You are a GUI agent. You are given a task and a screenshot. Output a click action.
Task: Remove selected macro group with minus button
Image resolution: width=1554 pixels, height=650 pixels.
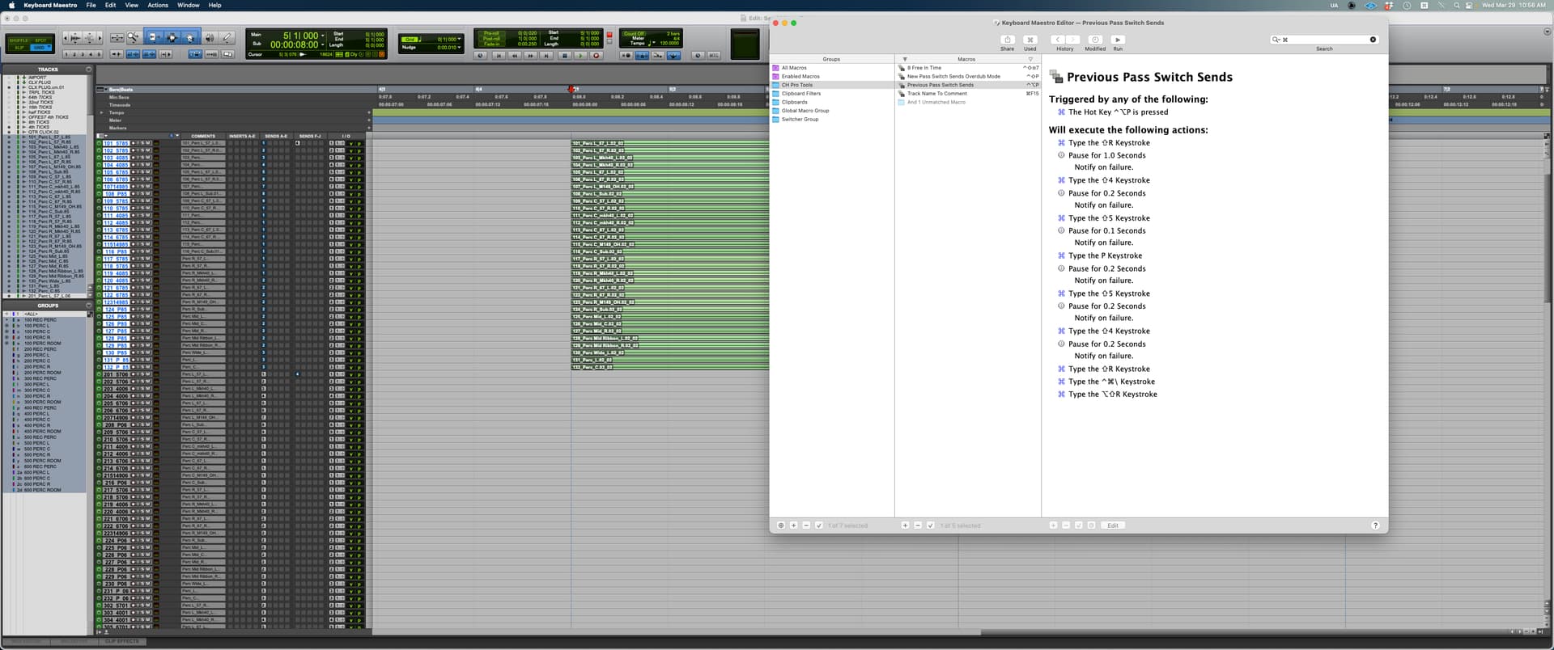806,525
